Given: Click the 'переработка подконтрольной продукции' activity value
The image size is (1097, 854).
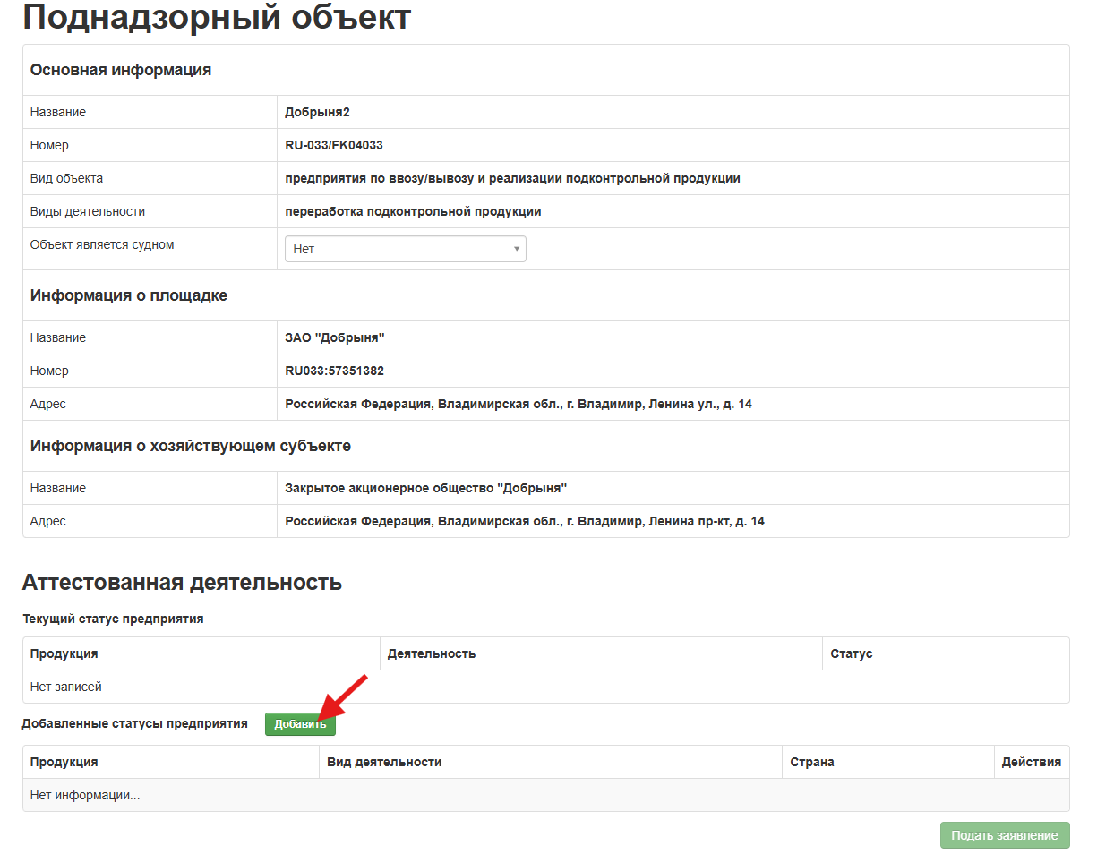Looking at the screenshot, I should [x=413, y=211].
